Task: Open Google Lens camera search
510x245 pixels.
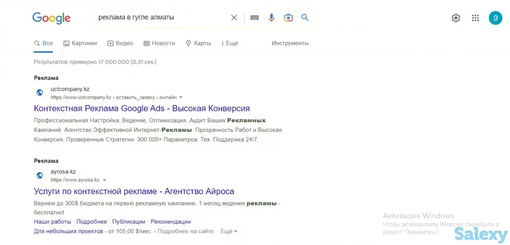Action: coord(288,17)
